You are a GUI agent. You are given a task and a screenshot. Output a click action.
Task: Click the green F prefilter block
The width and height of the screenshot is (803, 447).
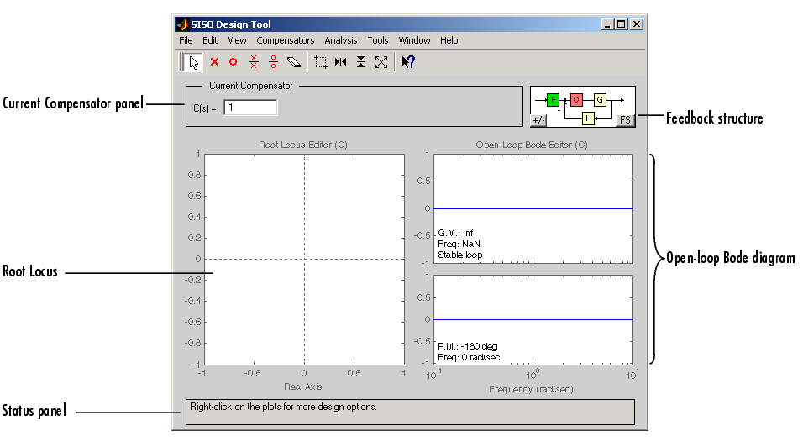pyautogui.click(x=553, y=100)
